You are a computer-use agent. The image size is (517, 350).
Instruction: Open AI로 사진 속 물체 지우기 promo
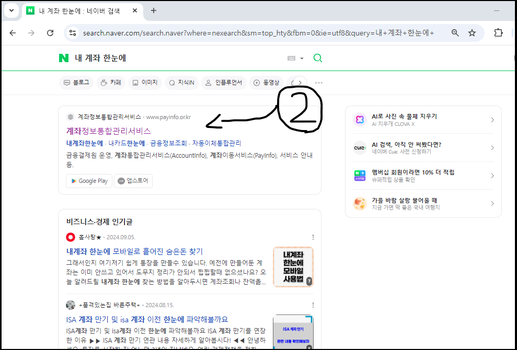(x=404, y=116)
